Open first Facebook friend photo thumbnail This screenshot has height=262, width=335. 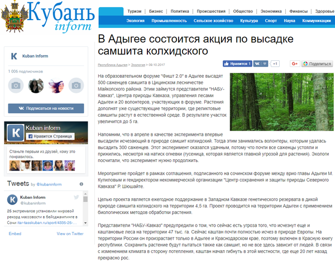click(15, 165)
